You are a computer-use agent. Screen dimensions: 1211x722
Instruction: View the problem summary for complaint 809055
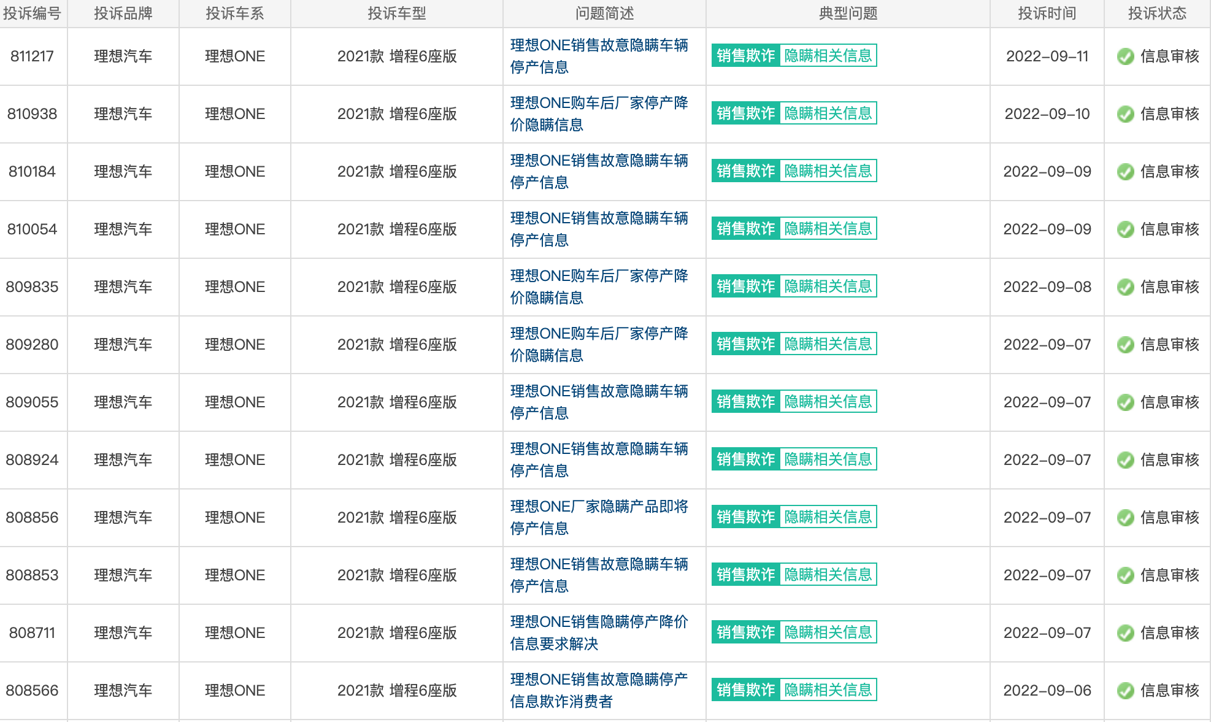pyautogui.click(x=599, y=402)
